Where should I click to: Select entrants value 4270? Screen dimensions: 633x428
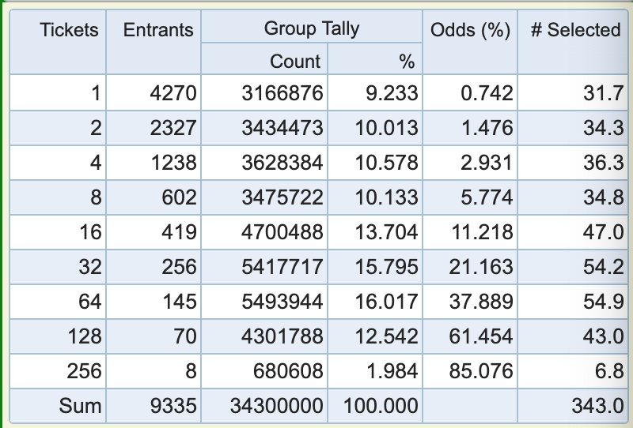pyautogui.click(x=173, y=93)
